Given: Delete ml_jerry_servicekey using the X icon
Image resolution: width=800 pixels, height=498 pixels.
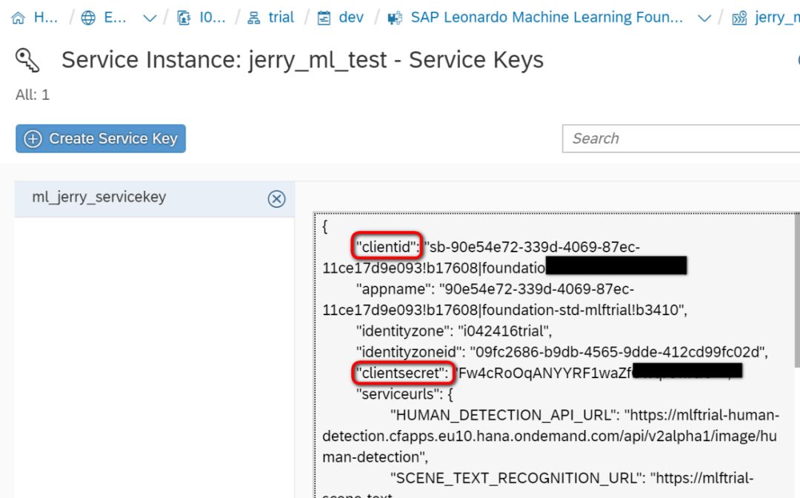Looking at the screenshot, I should click(276, 199).
